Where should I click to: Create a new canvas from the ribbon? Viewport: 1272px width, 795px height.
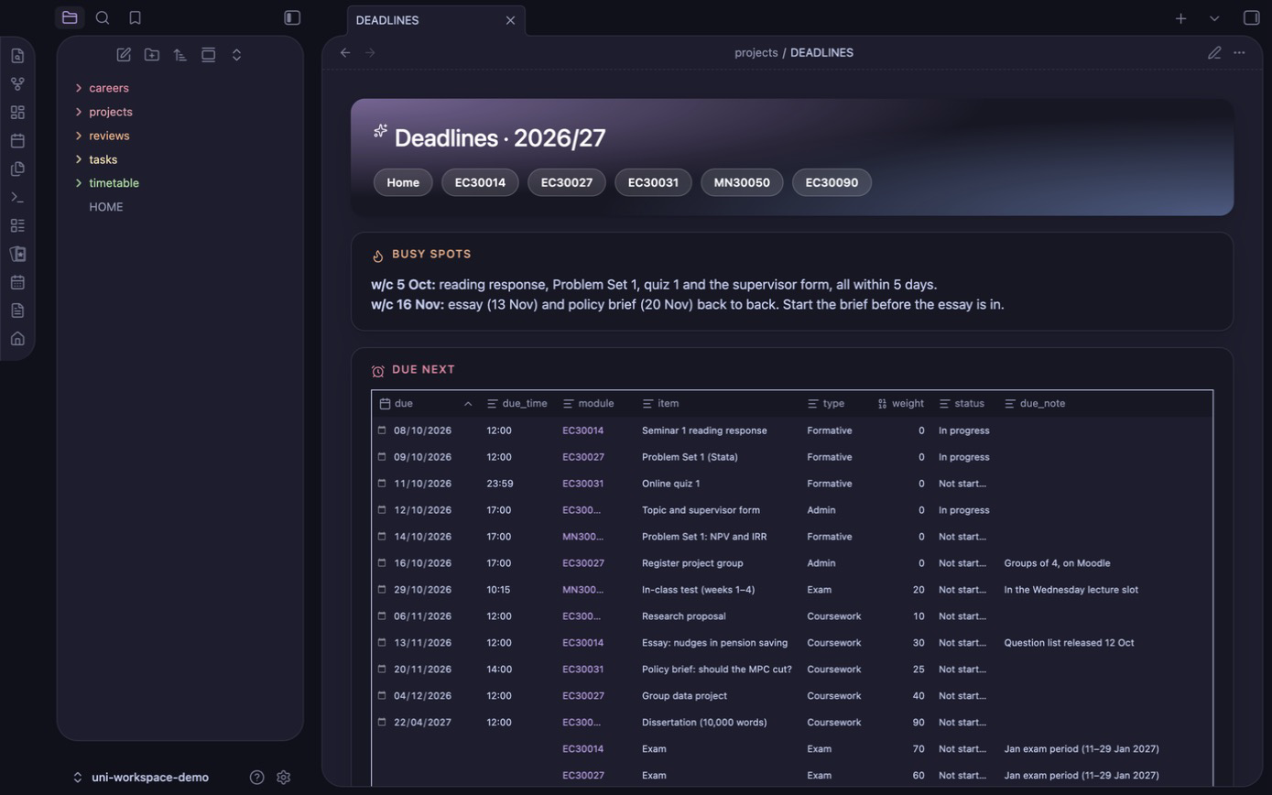pyautogui.click(x=17, y=113)
